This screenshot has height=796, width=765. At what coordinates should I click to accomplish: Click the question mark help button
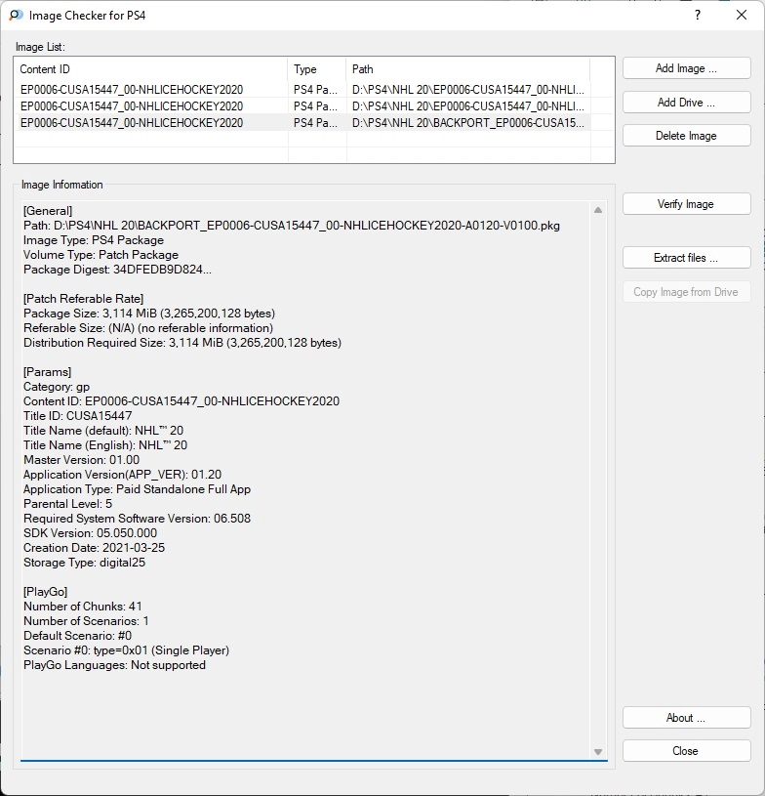697,16
